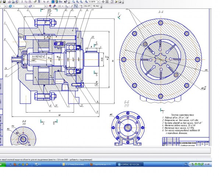Activate the copy properties brush icon

click(x=35, y=2)
